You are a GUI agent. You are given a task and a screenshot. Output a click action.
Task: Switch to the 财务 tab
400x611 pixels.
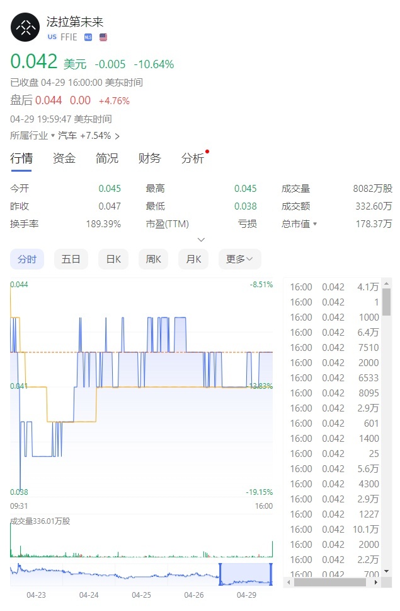tap(150, 158)
